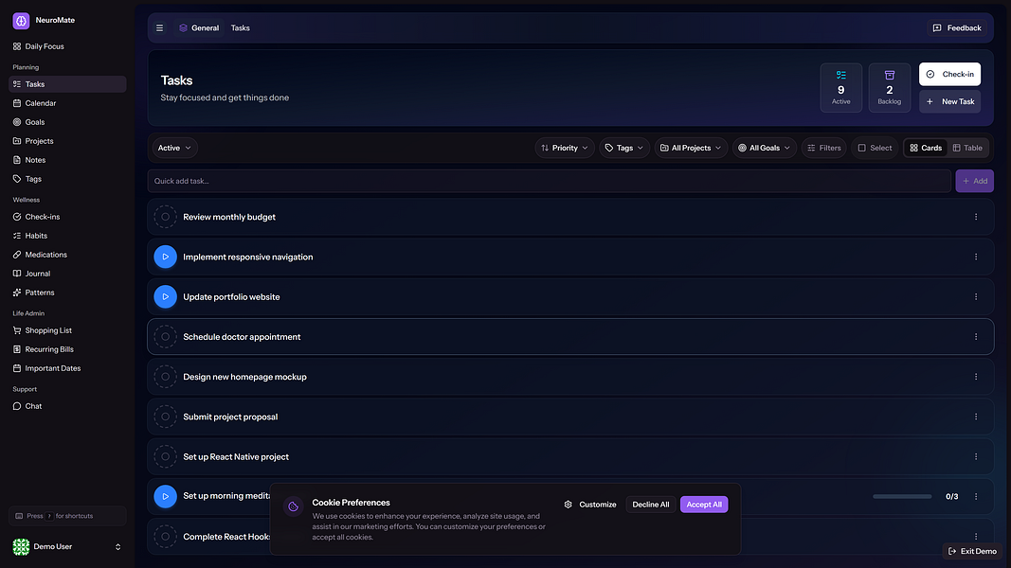Click the Exit Demo button
Viewport: 1011px width, 568px height.
pyautogui.click(x=971, y=551)
